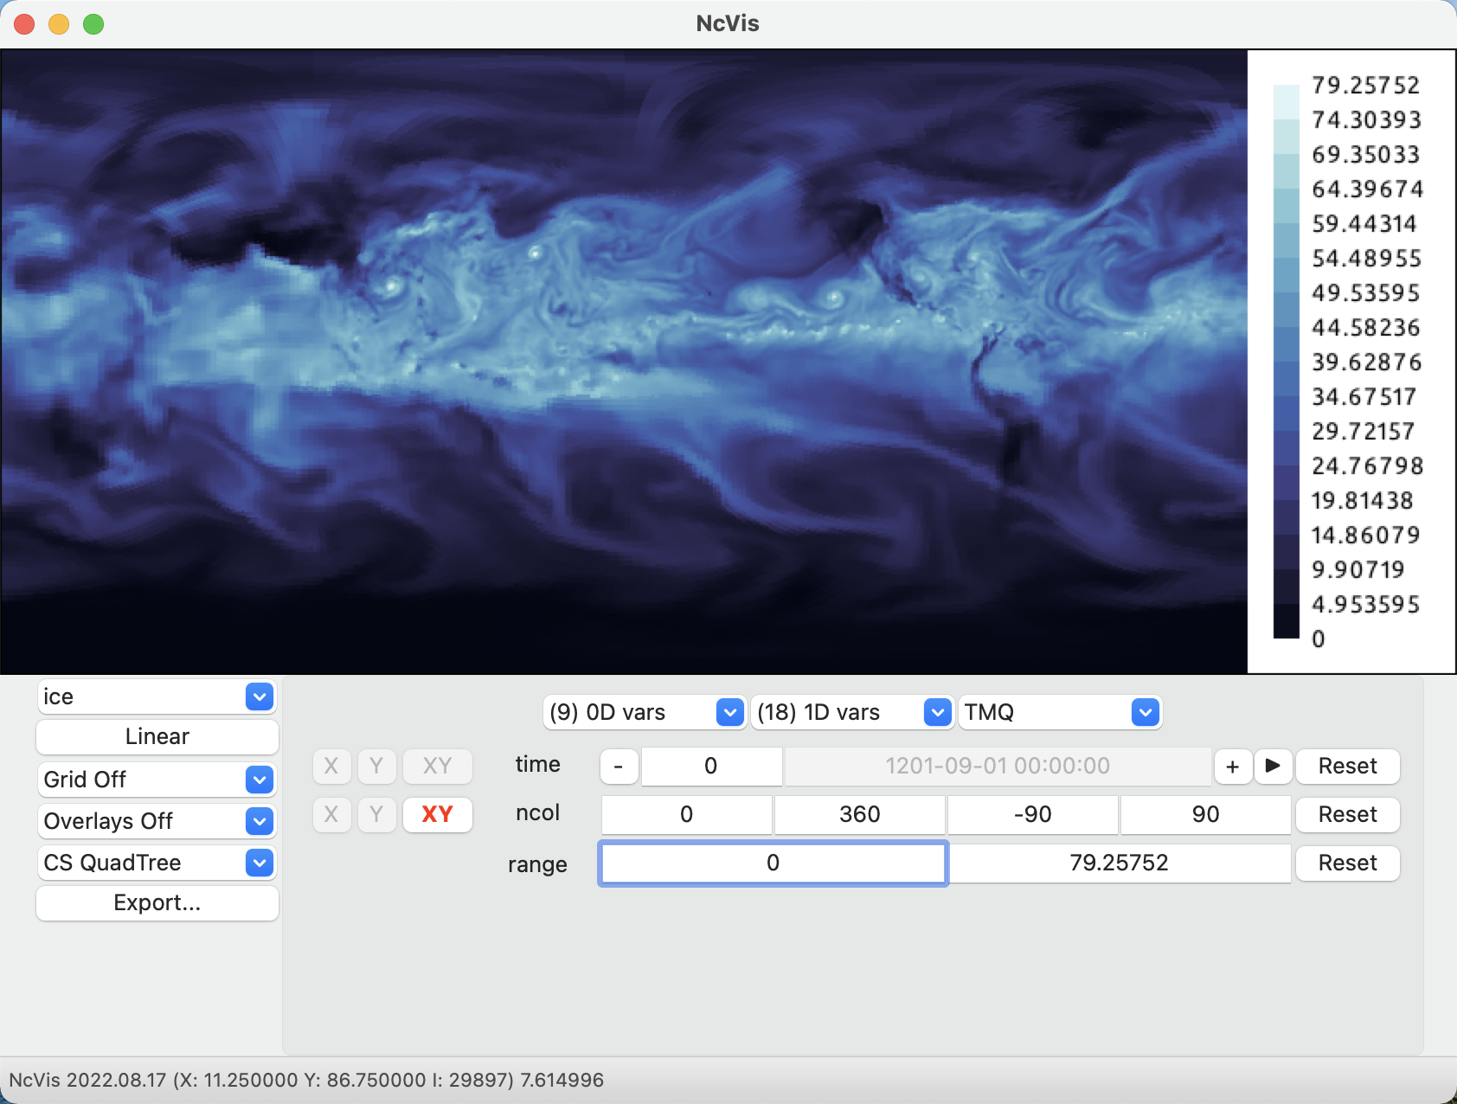Toggle the red XY button in ncol row

tap(437, 814)
